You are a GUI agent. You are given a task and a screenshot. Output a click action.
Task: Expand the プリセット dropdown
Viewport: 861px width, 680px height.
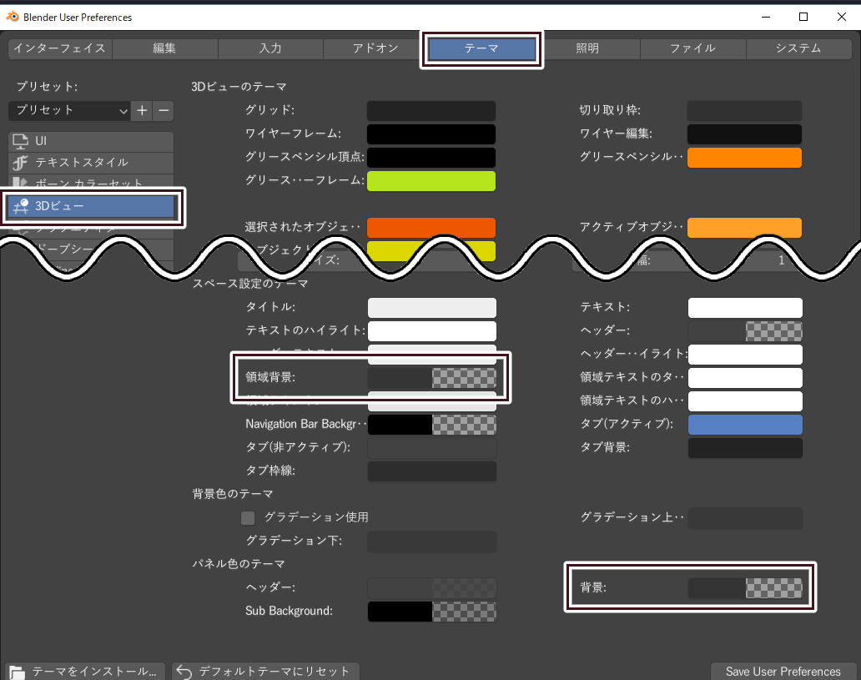click(69, 110)
